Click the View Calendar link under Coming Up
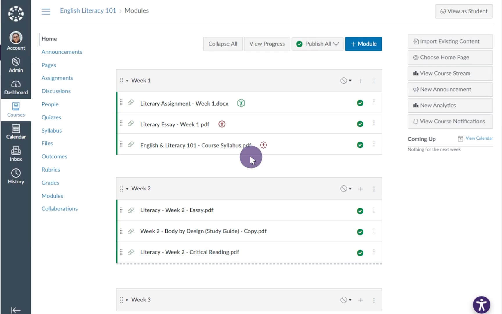This screenshot has height=314, width=502. 478,138
